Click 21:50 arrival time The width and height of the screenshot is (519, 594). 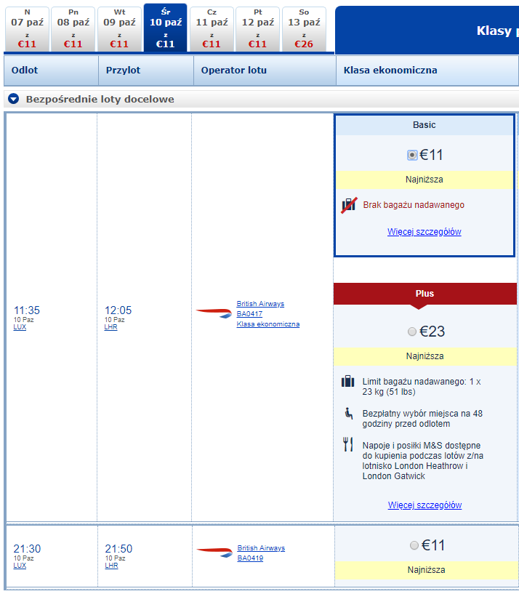[x=118, y=549]
